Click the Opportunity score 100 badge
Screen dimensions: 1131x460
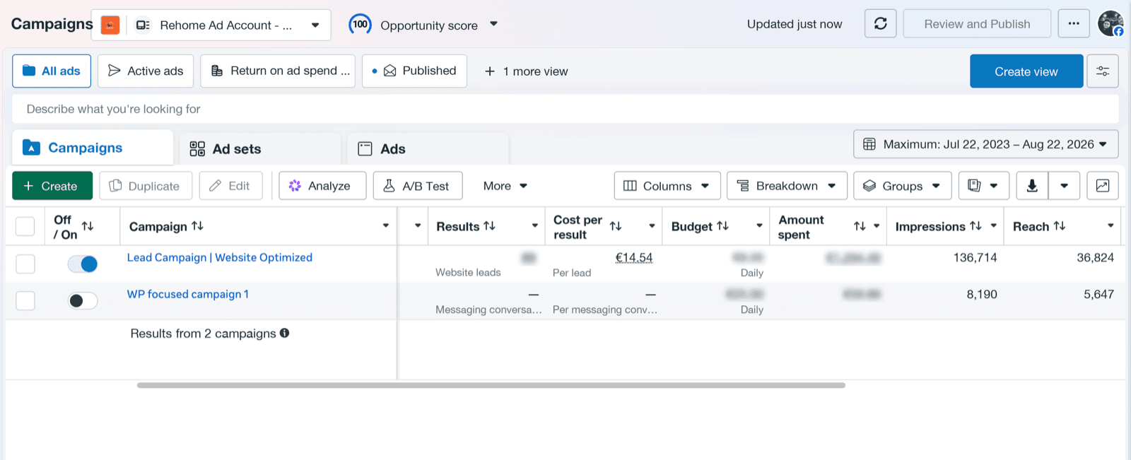pyautogui.click(x=361, y=25)
